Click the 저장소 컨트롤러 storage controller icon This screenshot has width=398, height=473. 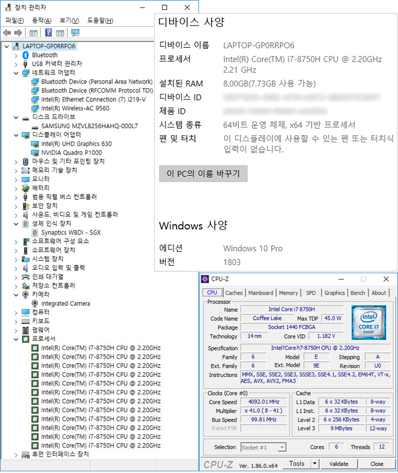(26, 286)
